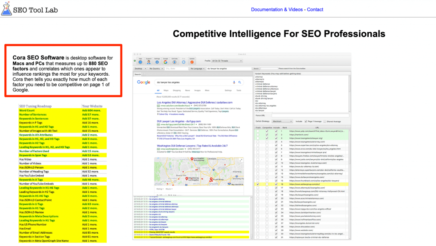Switch to the Images tab
The height and width of the screenshot is (246, 436).
tap(198, 90)
